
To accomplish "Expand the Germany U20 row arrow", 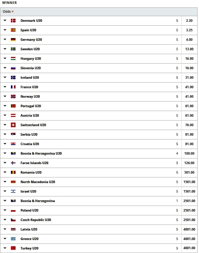I will [5, 39].
